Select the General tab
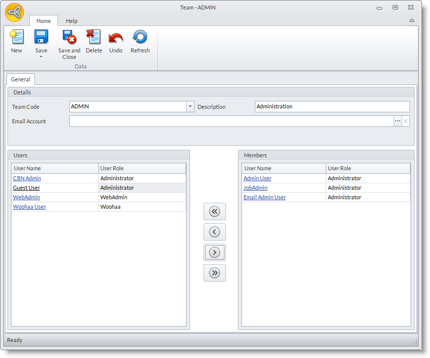This screenshot has width=430, height=358. [x=20, y=79]
